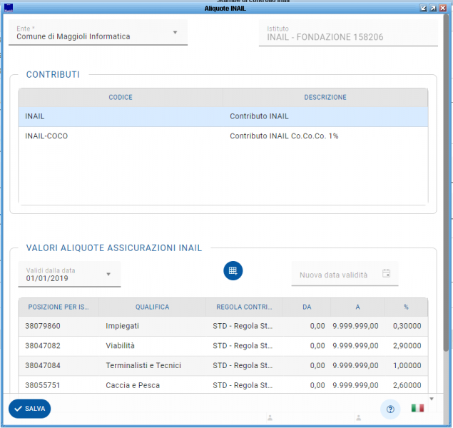453x428 pixels.
Task: Open the help question mark icon
Action: tap(390, 409)
